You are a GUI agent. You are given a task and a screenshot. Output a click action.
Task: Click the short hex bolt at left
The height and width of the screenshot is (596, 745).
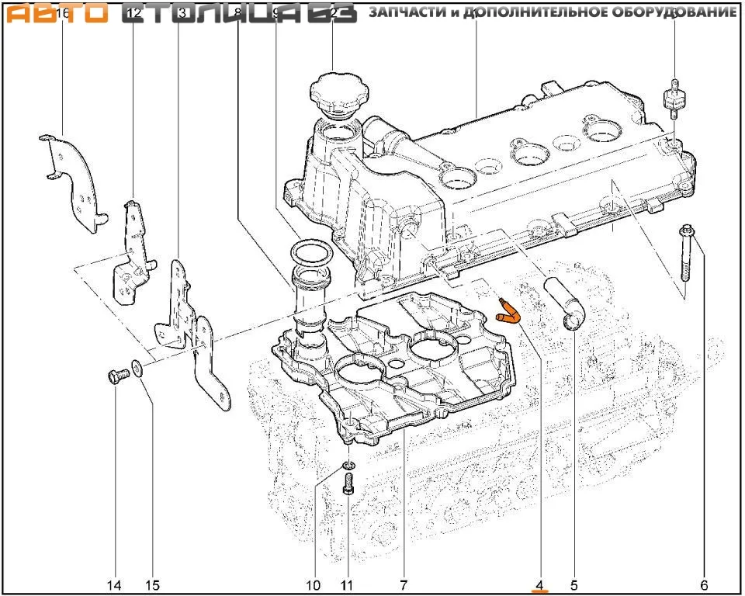[x=115, y=378]
